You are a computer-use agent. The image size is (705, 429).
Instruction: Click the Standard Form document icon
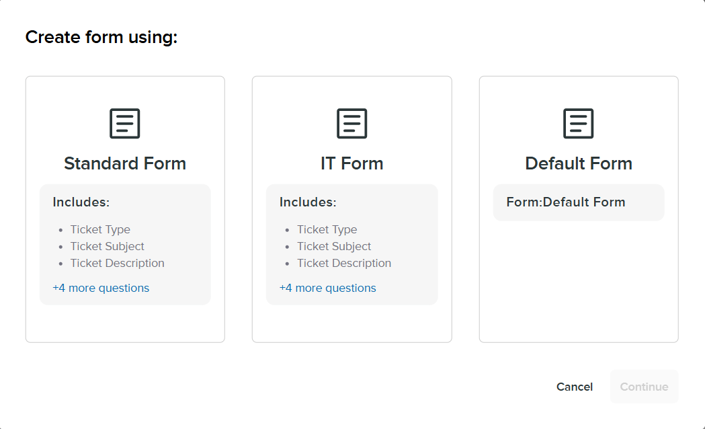pyautogui.click(x=125, y=124)
